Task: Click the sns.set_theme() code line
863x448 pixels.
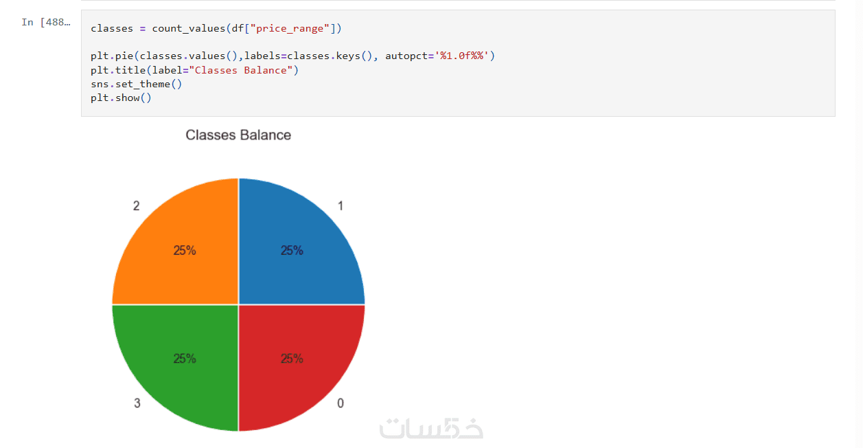Action: [136, 84]
